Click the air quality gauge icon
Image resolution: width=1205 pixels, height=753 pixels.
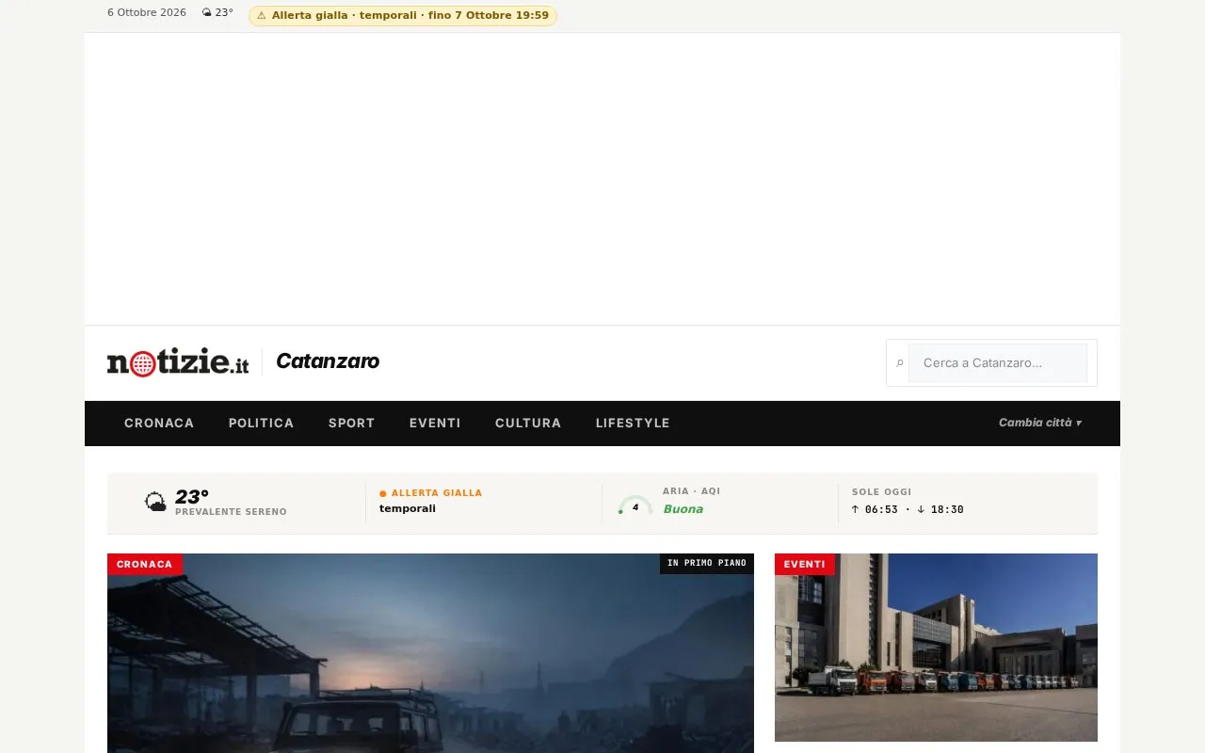(635, 505)
